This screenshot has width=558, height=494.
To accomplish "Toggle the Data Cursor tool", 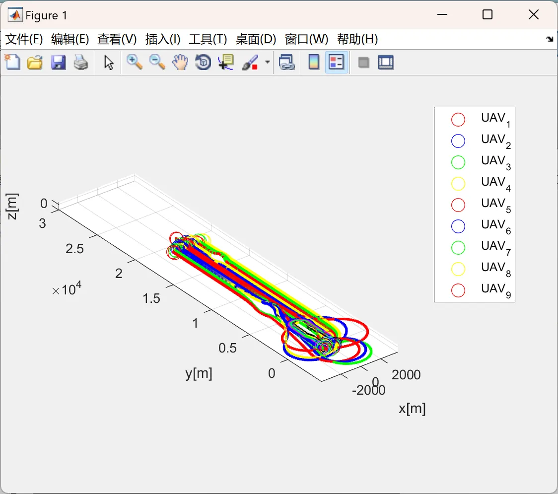I will click(225, 63).
